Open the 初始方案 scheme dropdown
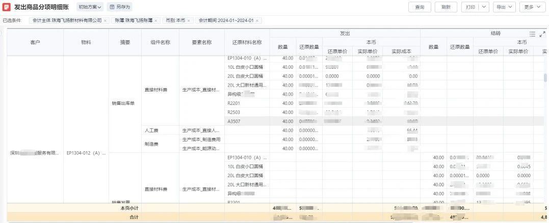The image size is (549, 223). coord(90,7)
